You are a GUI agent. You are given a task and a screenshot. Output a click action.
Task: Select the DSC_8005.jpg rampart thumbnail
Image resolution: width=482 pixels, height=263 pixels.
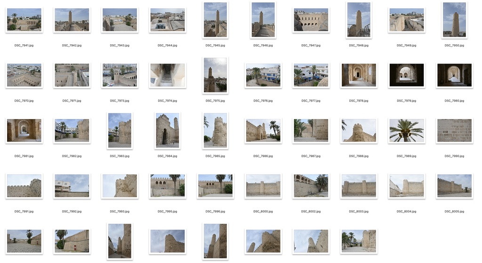(454, 186)
